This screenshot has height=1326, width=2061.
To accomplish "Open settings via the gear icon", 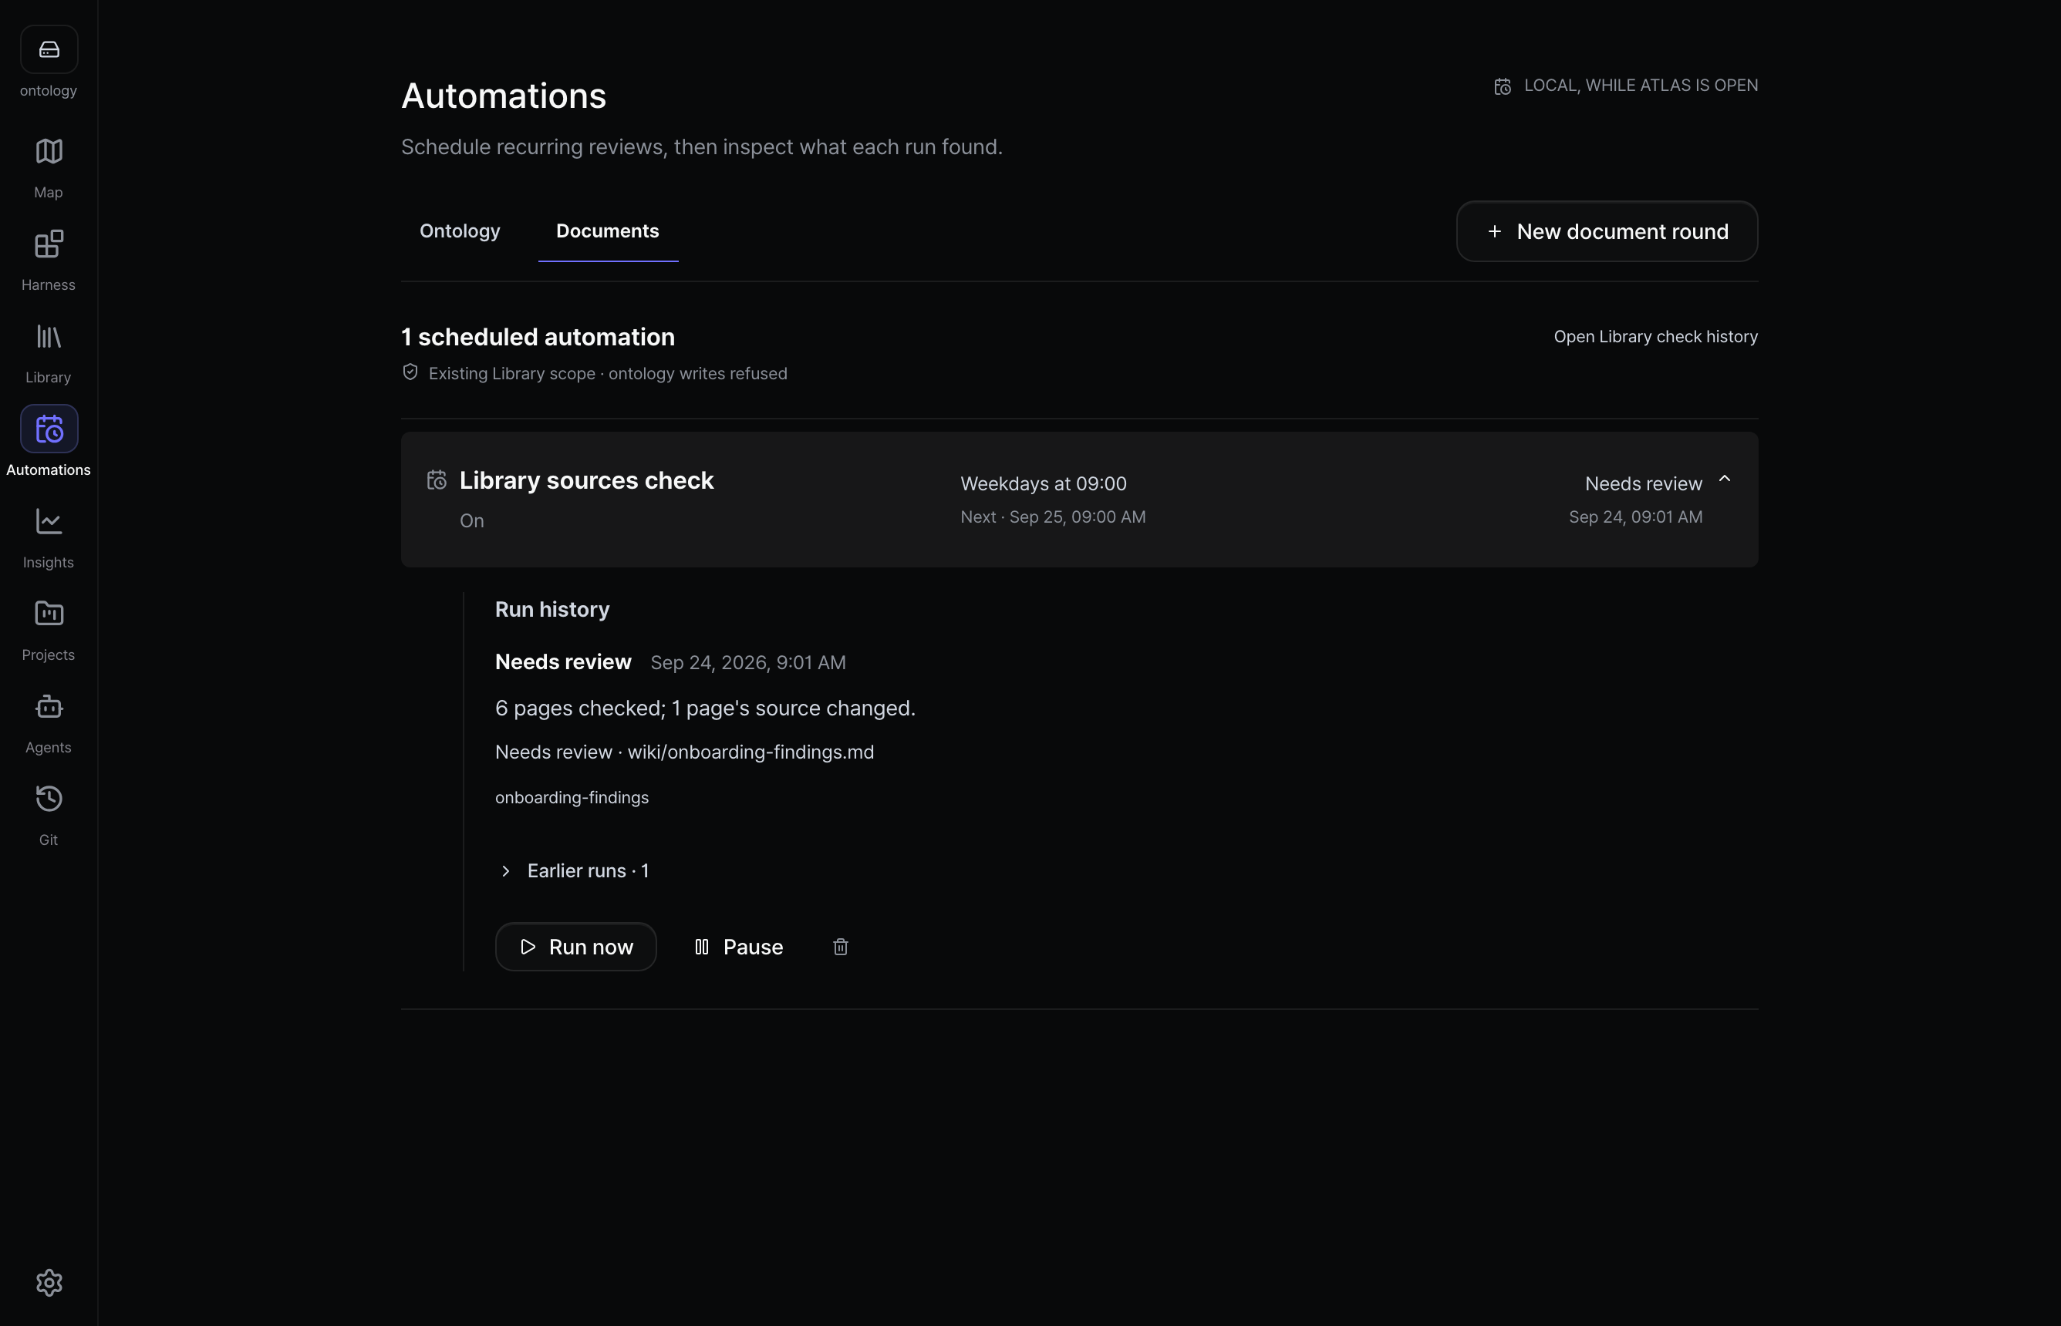I will 49,1282.
